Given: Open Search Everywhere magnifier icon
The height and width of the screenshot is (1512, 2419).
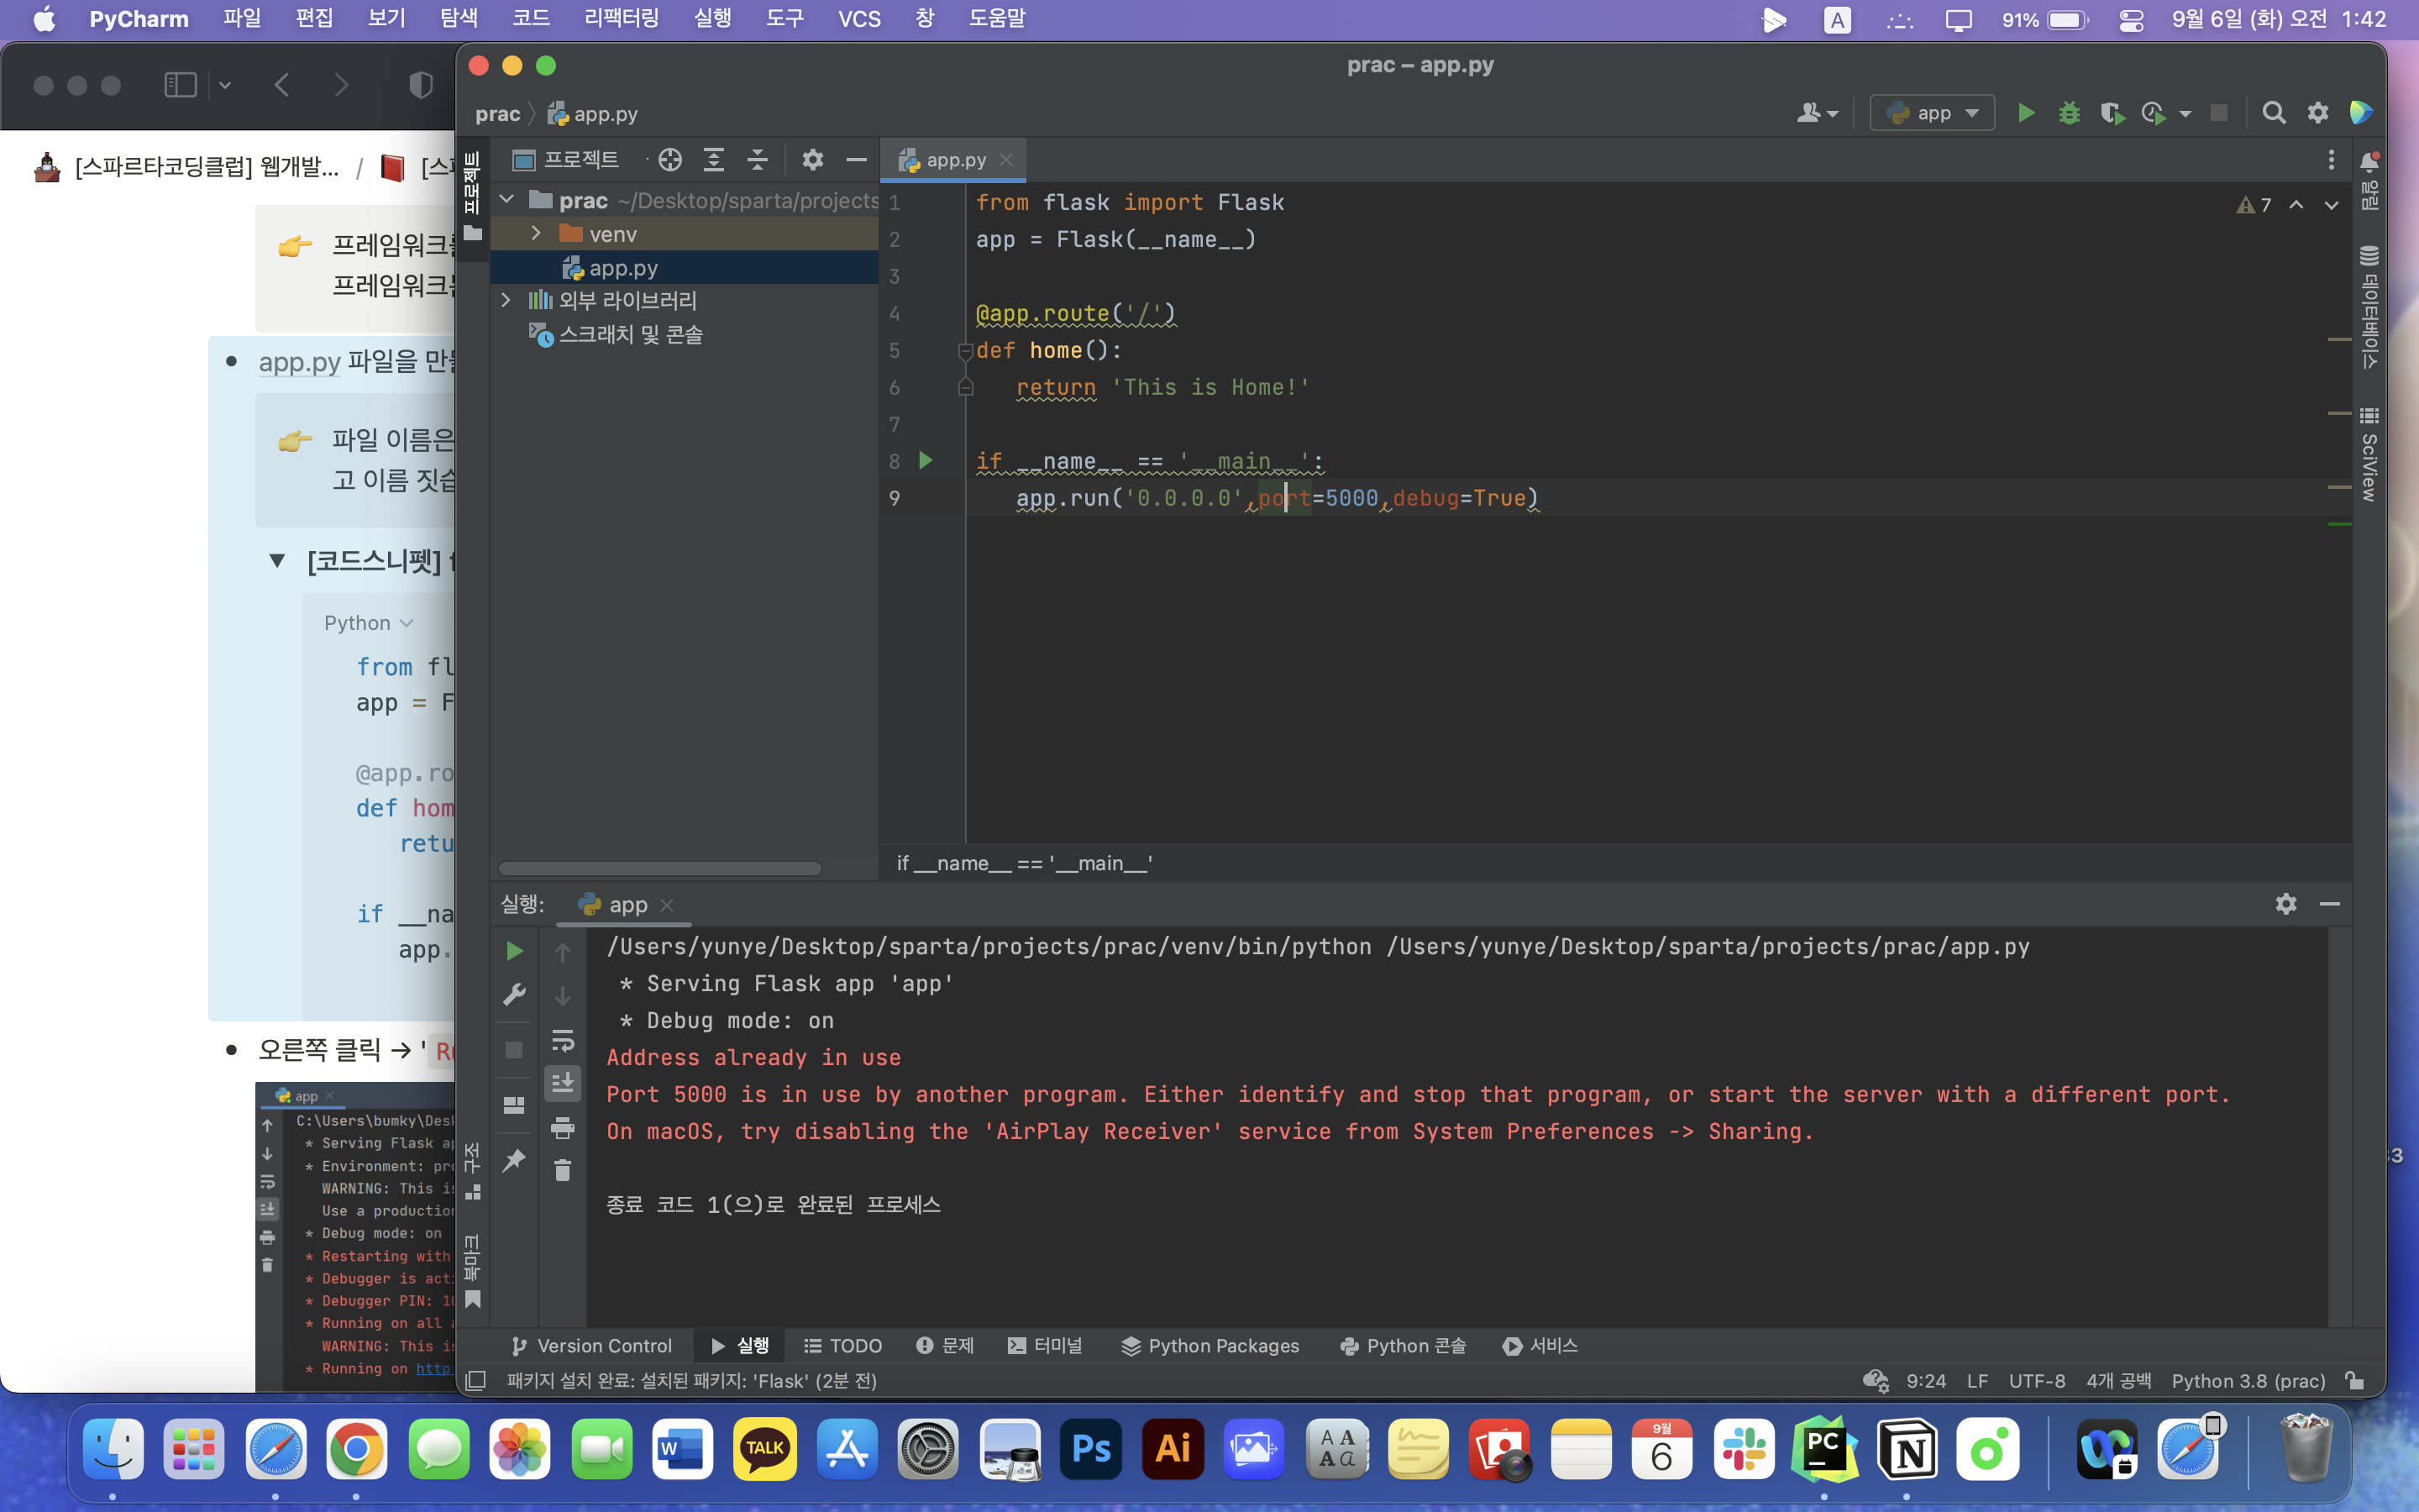Looking at the screenshot, I should point(2273,113).
